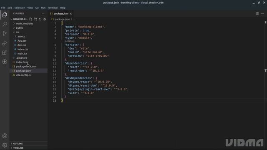Click the "vite preview" script value

(98, 56)
